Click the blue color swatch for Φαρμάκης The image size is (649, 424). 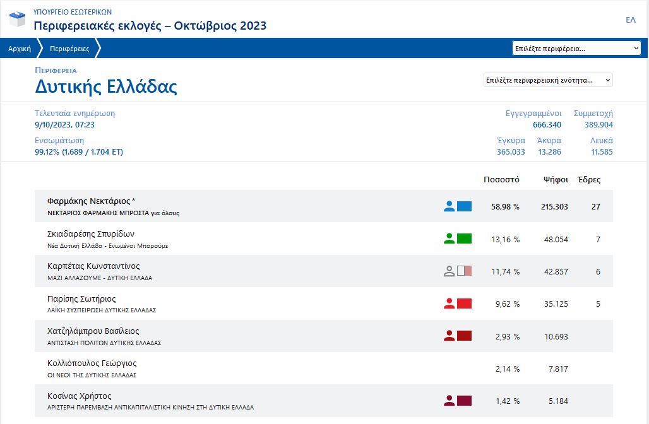point(464,206)
